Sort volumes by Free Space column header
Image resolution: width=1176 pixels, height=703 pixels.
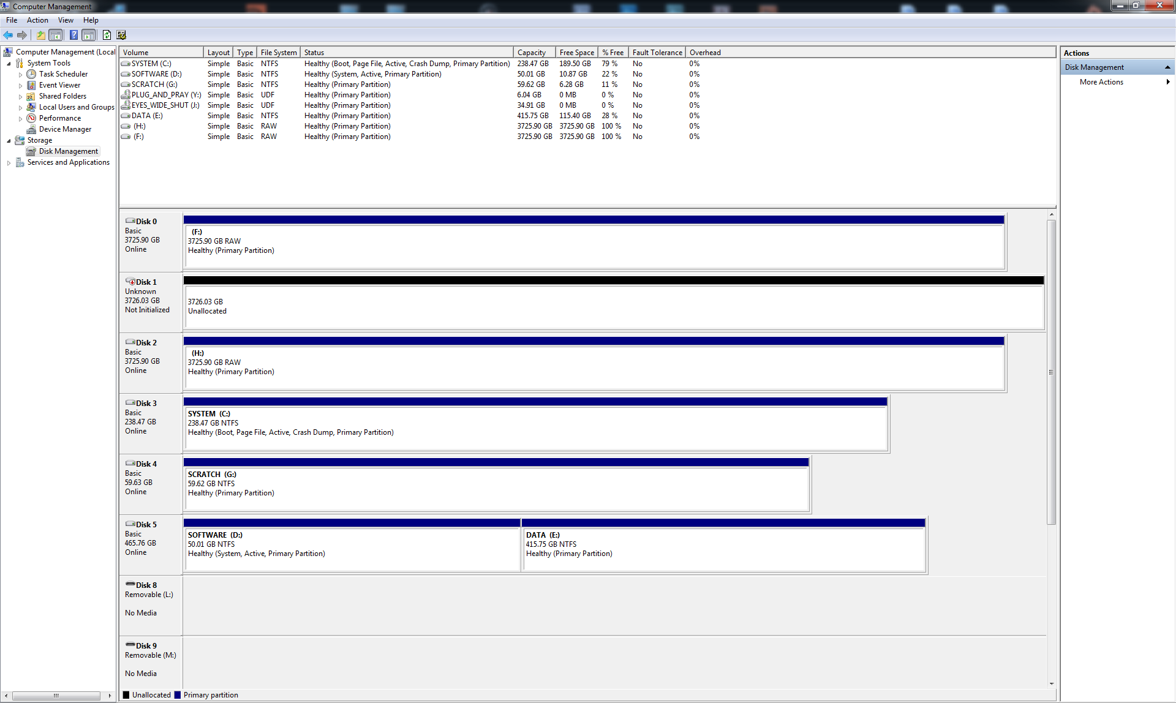[x=576, y=53]
